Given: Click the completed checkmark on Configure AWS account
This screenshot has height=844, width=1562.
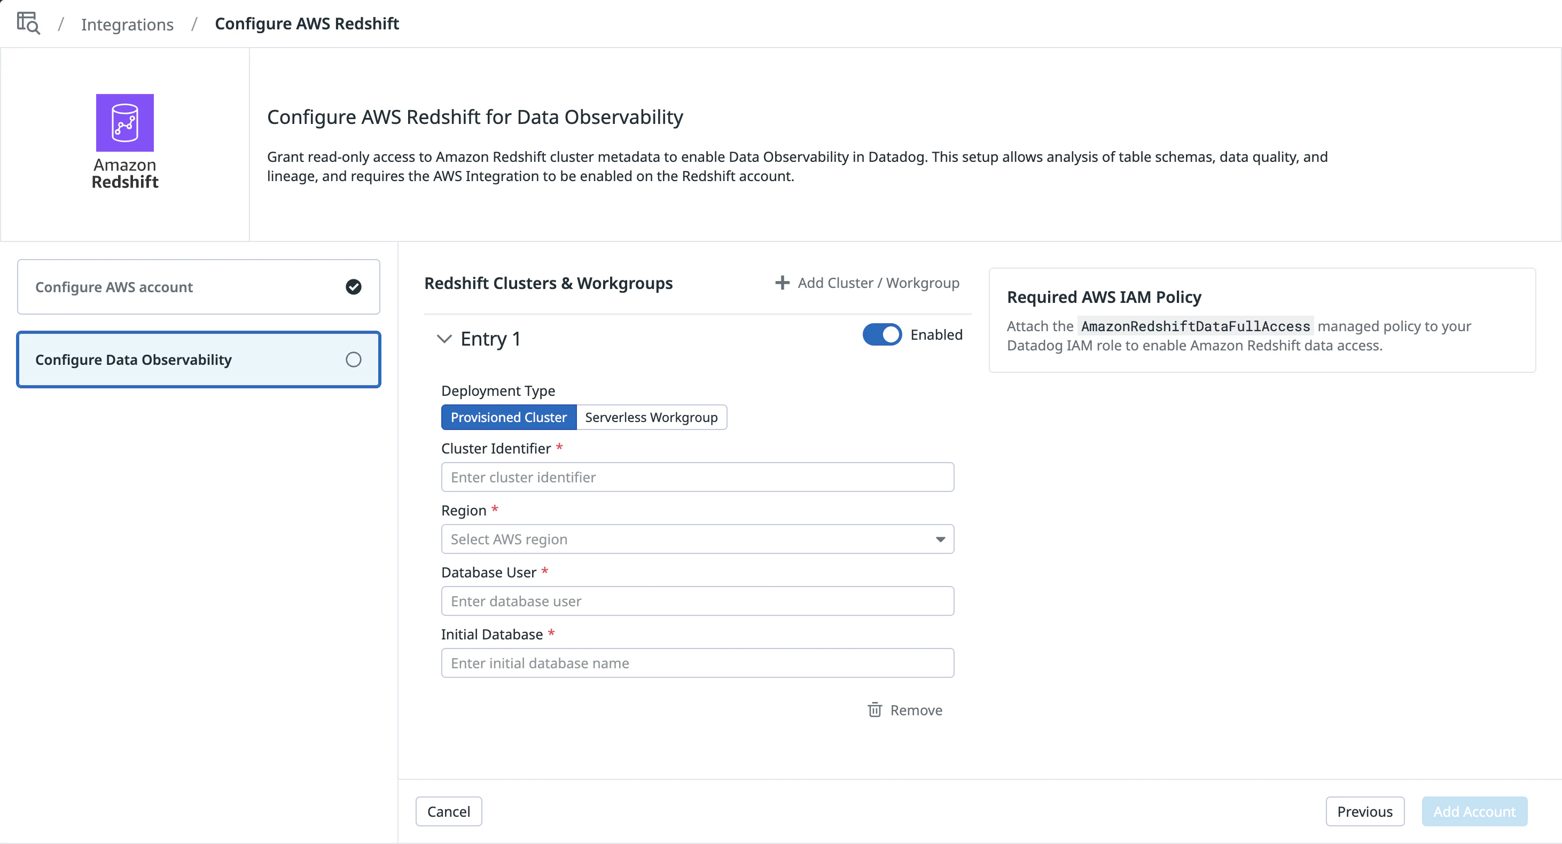Looking at the screenshot, I should 354,287.
